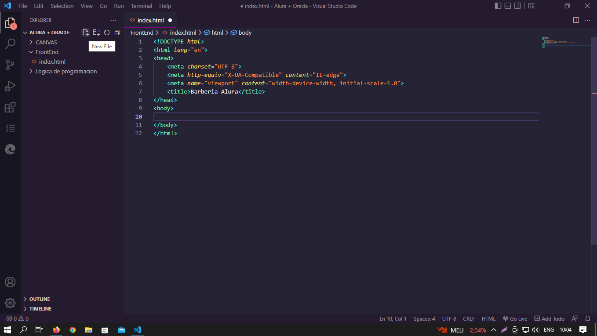The width and height of the screenshot is (597, 336).
Task: Open the Windows Start menu
Action: click(7, 329)
